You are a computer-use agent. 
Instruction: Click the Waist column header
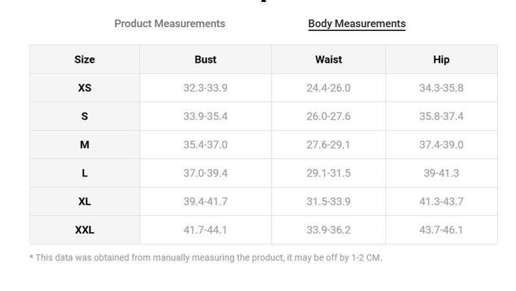click(x=328, y=59)
